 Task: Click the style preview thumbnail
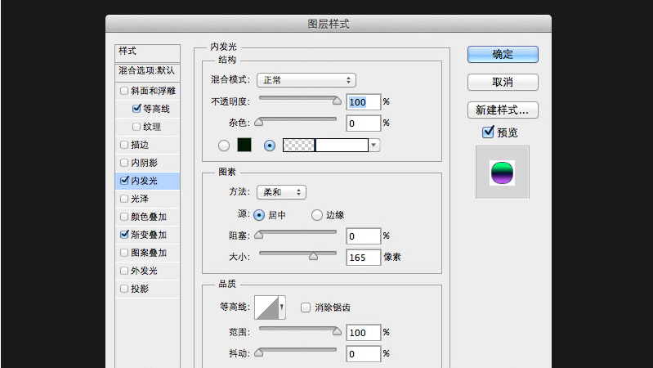[503, 172]
